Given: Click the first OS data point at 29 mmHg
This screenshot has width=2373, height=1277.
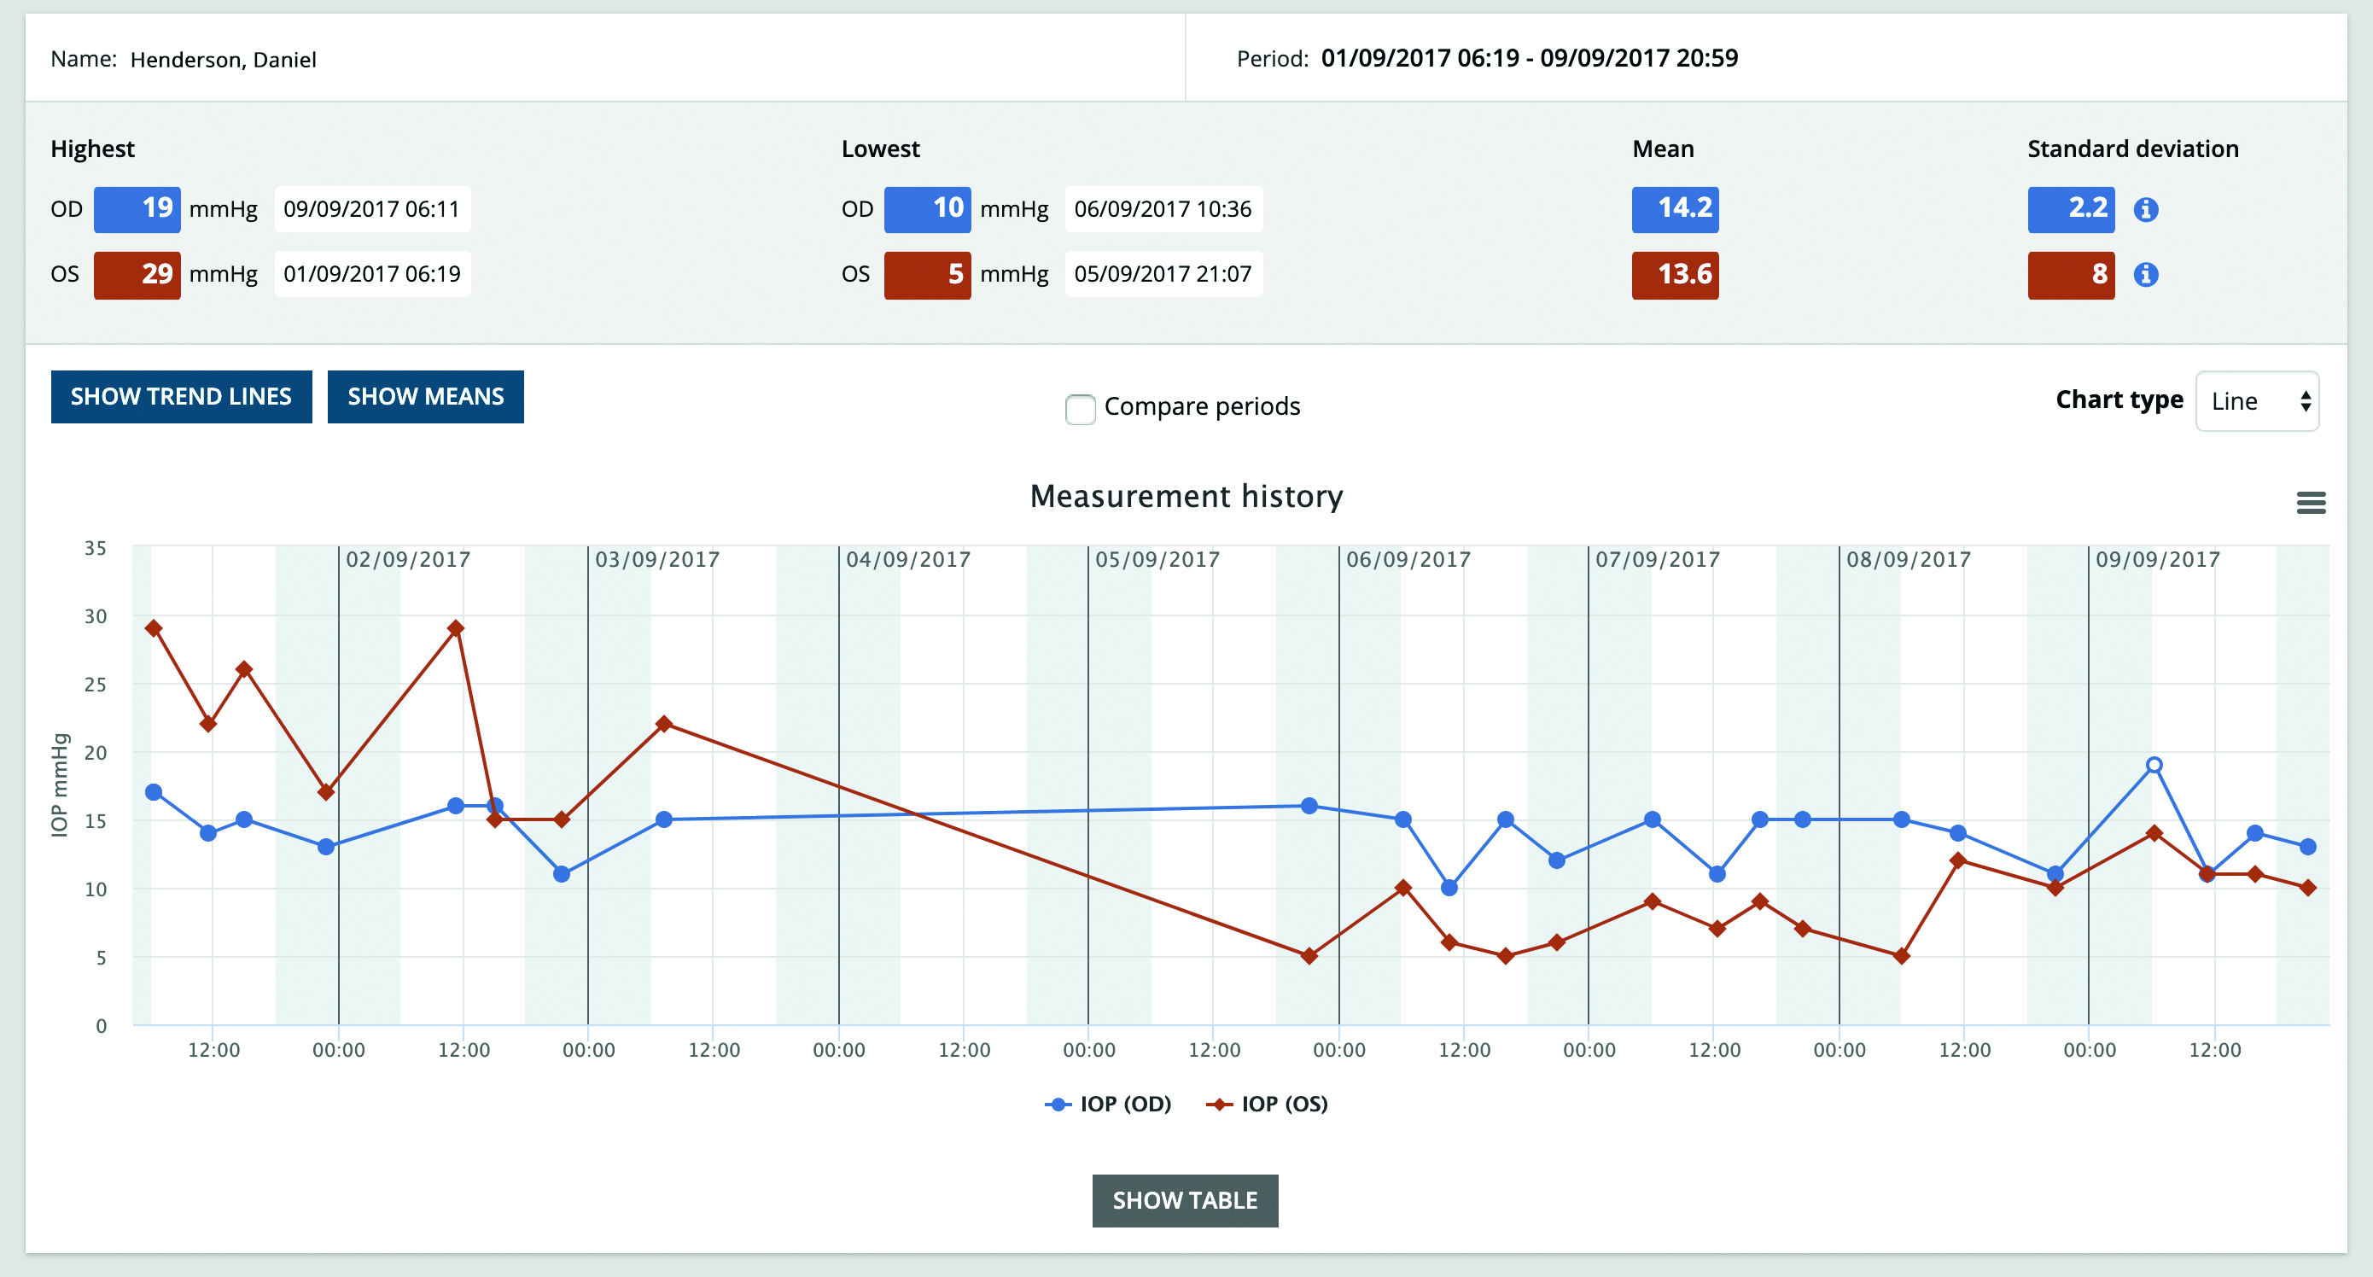Looking at the screenshot, I should tap(154, 628).
